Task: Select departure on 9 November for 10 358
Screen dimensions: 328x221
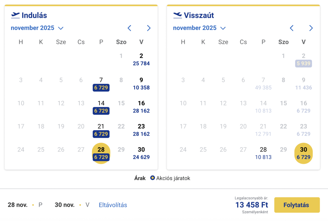Action: 141,84
